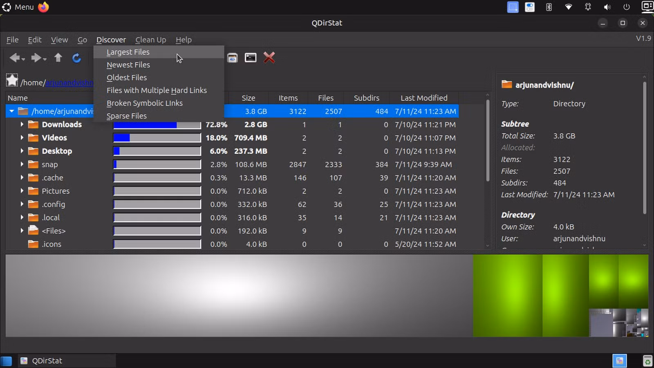
Task: Click the show desktop icon at bottom left
Action: pyautogui.click(x=6, y=361)
